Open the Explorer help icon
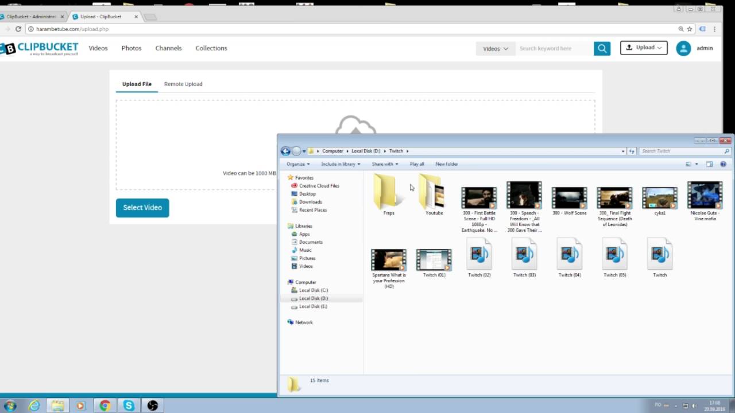This screenshot has width=735, height=413. tap(723, 164)
